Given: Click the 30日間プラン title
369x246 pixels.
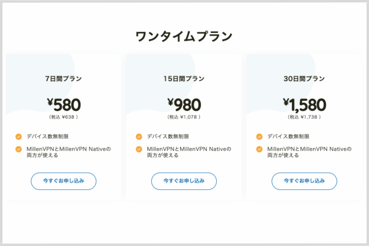Looking at the screenshot, I should 304,79.
